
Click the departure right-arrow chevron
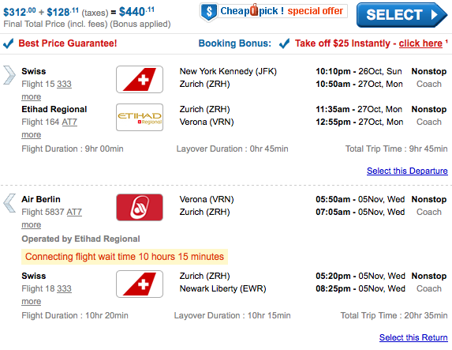point(9,75)
